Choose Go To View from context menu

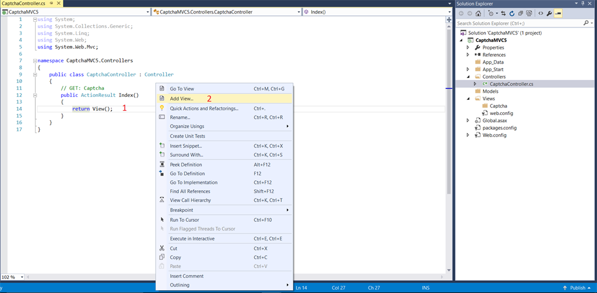coord(224,89)
